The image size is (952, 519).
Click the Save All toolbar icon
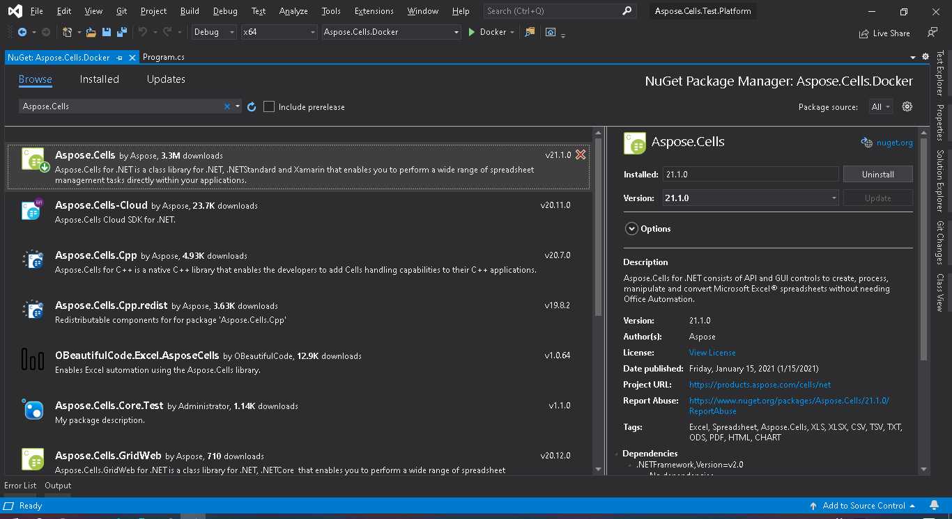121,32
